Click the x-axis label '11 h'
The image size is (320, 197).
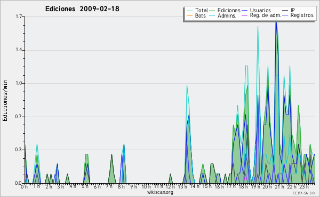[x=158, y=186]
